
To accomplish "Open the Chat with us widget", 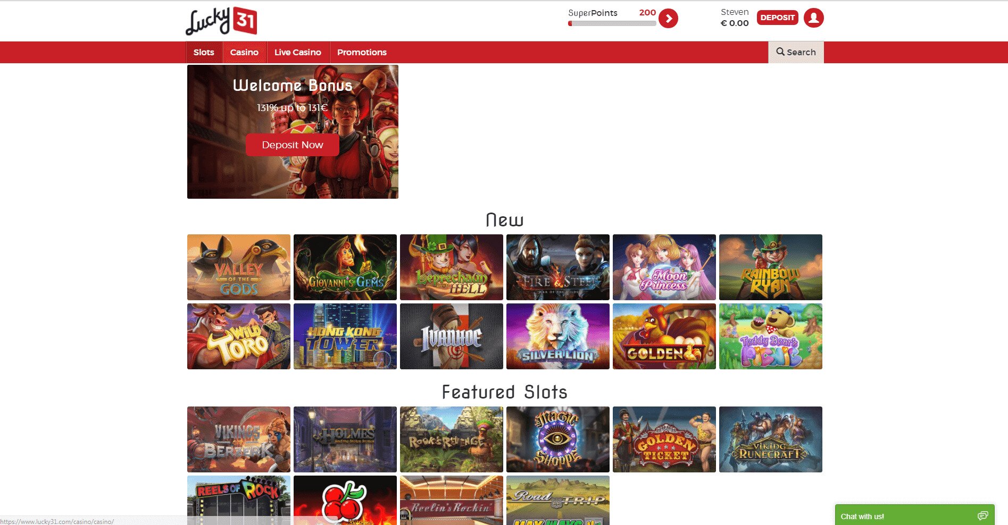I will (x=914, y=515).
